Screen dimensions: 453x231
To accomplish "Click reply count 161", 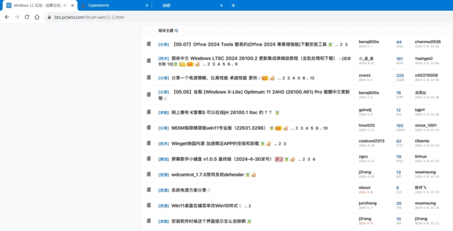I will (x=400, y=58).
